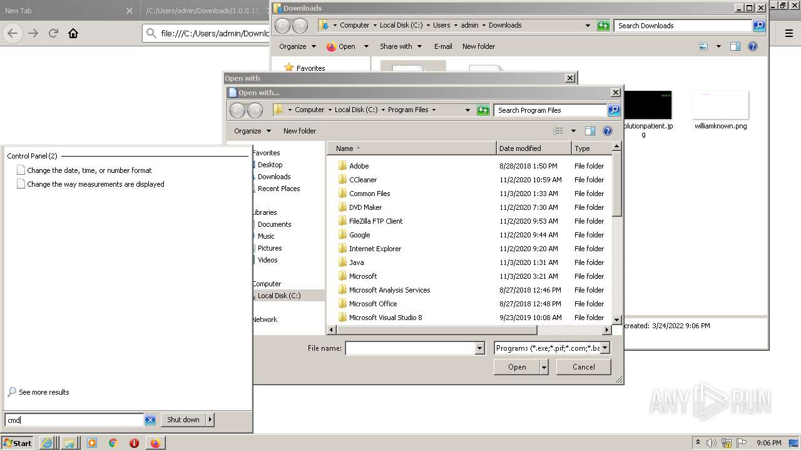Expand view options dropdown in Open with dialog
The image size is (801, 451).
(x=573, y=131)
